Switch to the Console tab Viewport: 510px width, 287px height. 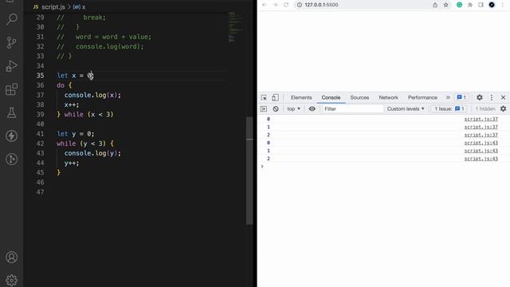(x=331, y=97)
